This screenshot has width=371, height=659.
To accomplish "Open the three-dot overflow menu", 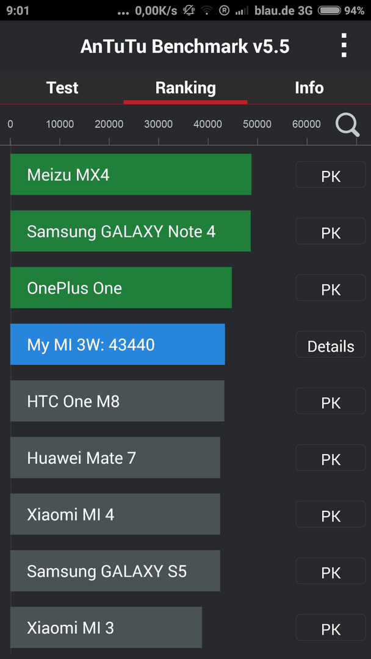I will tap(344, 45).
